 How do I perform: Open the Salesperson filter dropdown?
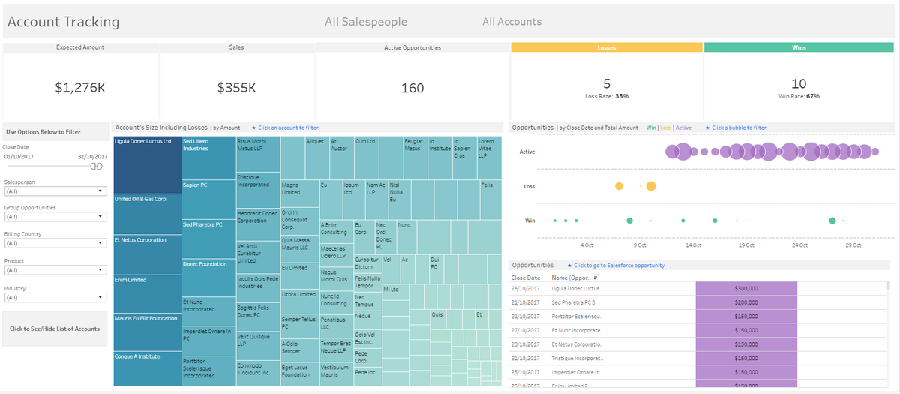tap(55, 191)
